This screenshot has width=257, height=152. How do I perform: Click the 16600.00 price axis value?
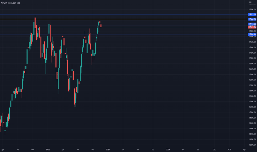click(252, 69)
